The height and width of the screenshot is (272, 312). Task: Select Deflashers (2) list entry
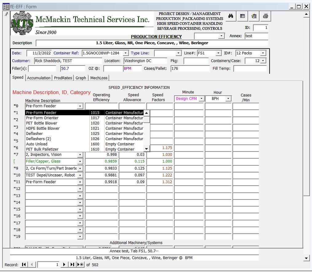tap(84, 139)
